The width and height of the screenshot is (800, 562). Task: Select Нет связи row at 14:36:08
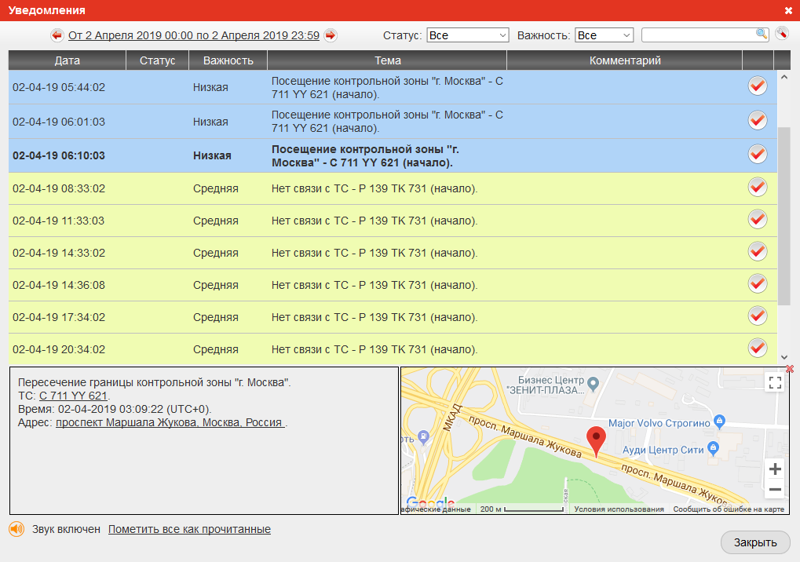(393, 285)
